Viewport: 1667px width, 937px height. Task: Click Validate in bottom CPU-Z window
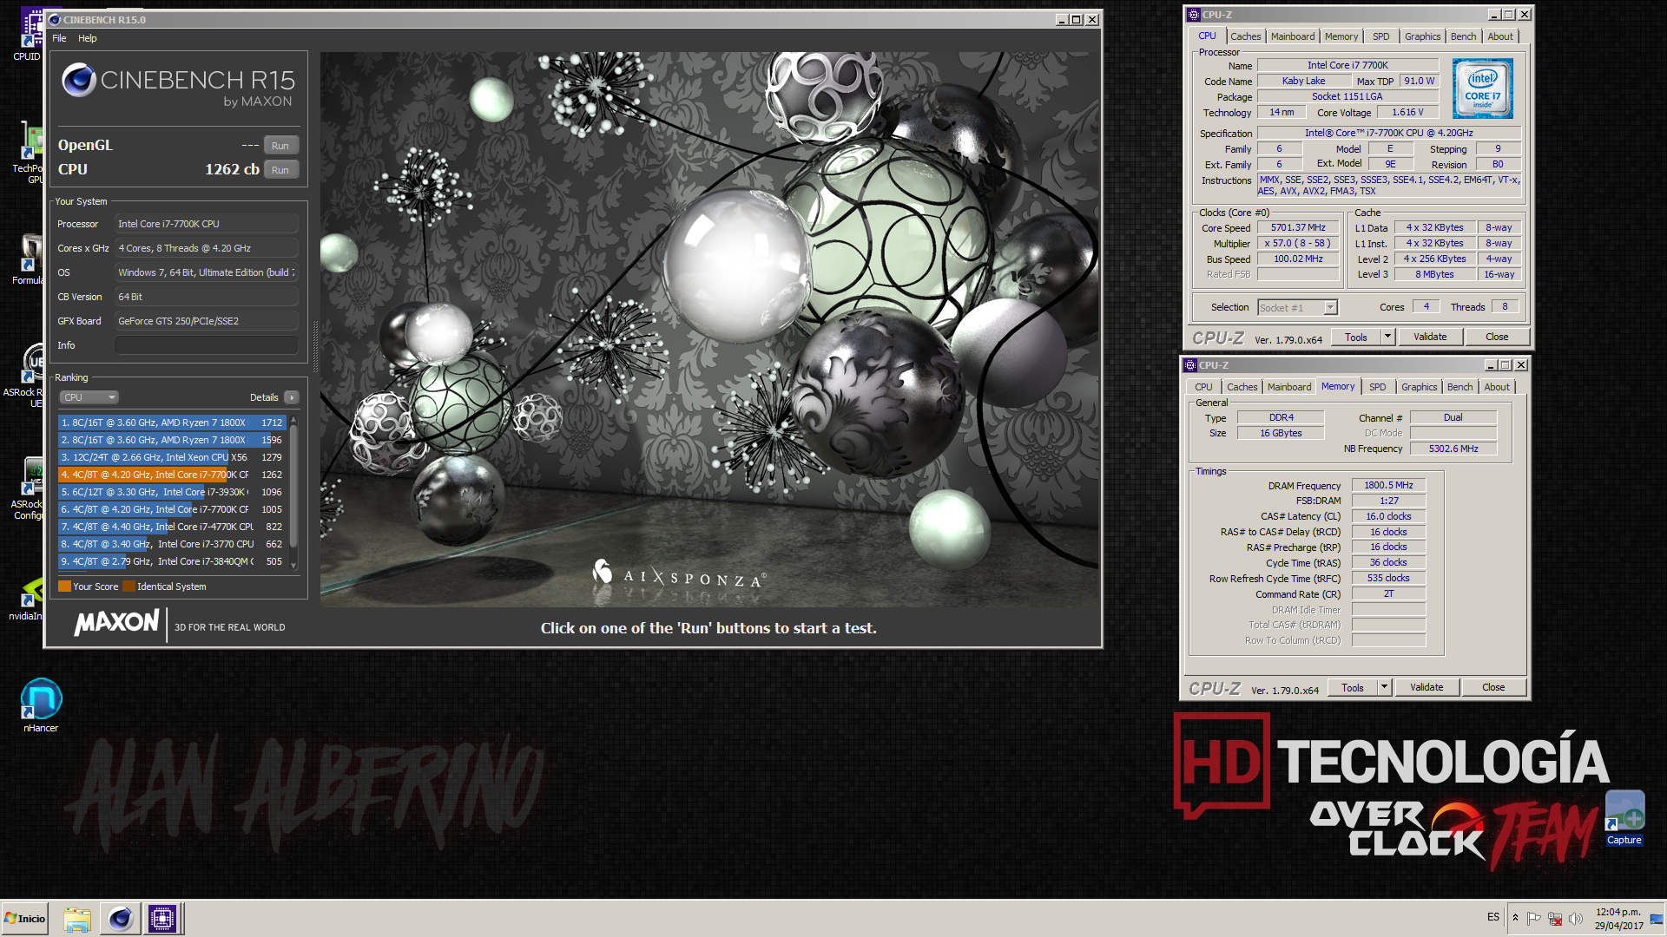(x=1427, y=688)
